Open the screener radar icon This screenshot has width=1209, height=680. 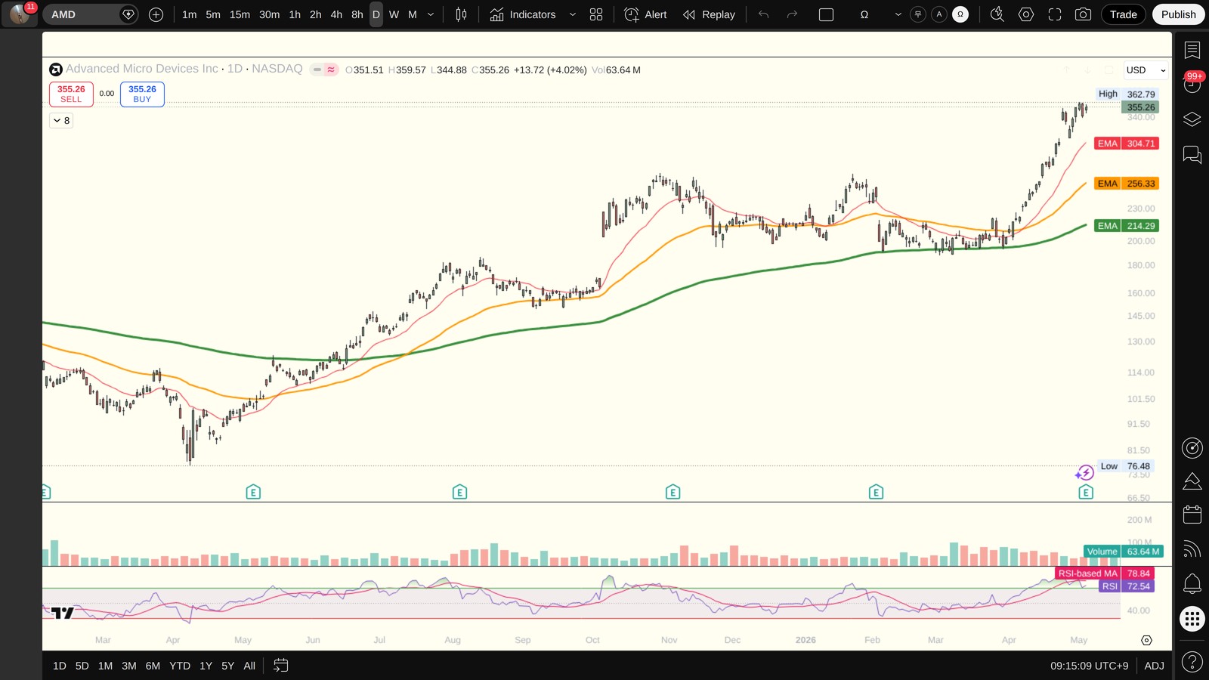1192,448
